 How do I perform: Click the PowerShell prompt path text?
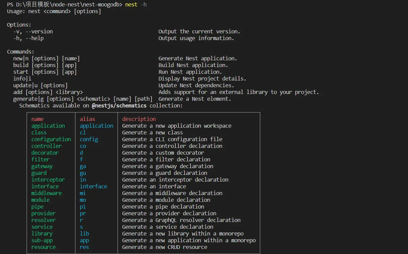pyautogui.click(x=65, y=4)
